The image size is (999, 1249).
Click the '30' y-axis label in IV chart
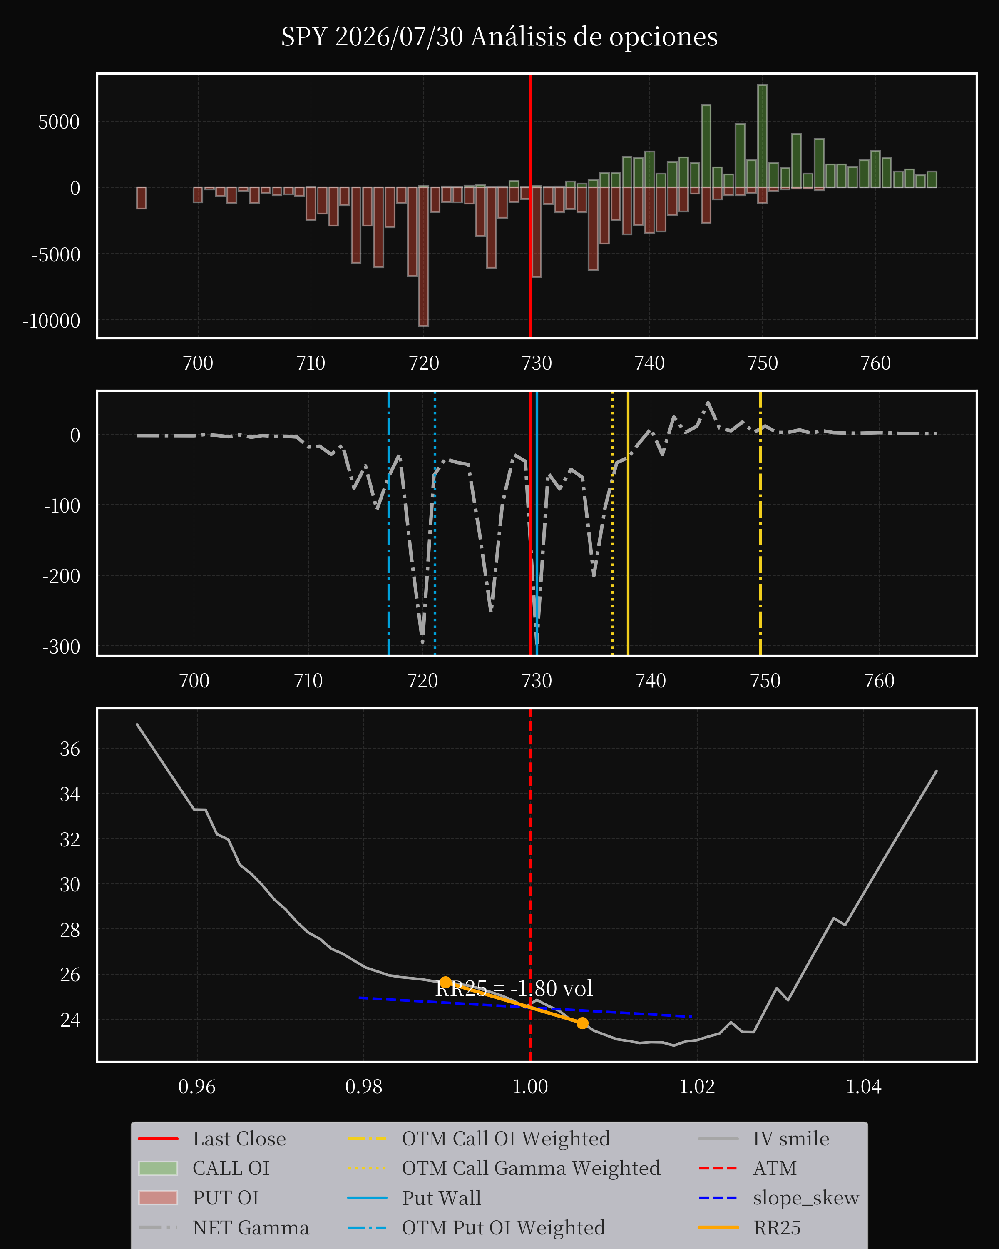pyautogui.click(x=70, y=885)
